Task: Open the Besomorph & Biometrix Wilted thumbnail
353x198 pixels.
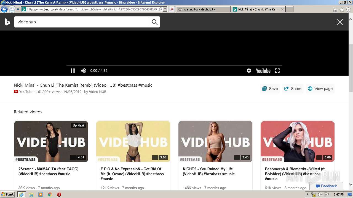Action: click(298, 141)
